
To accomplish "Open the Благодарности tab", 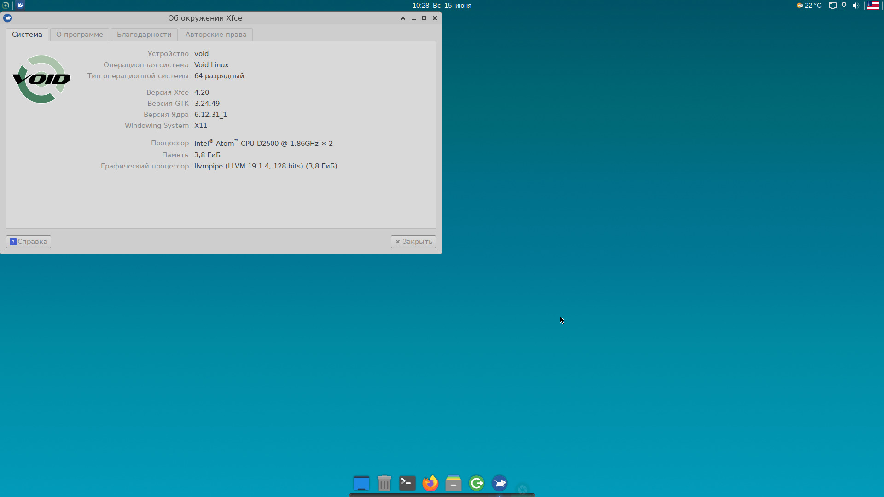I will coord(144,35).
